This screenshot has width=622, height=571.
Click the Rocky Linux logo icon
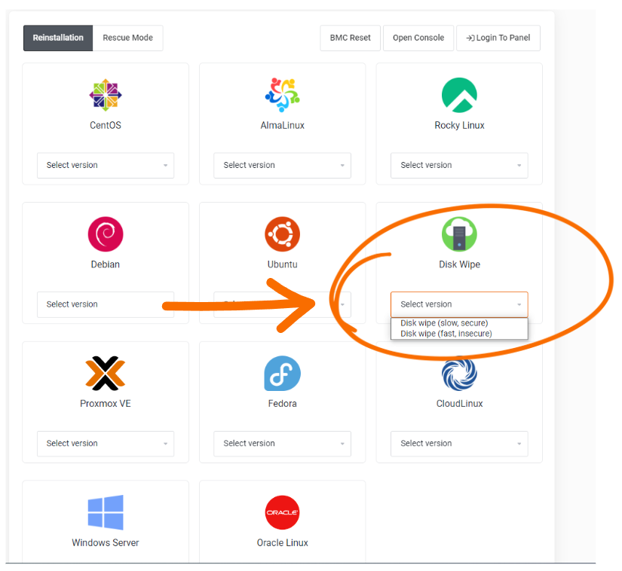coord(459,95)
